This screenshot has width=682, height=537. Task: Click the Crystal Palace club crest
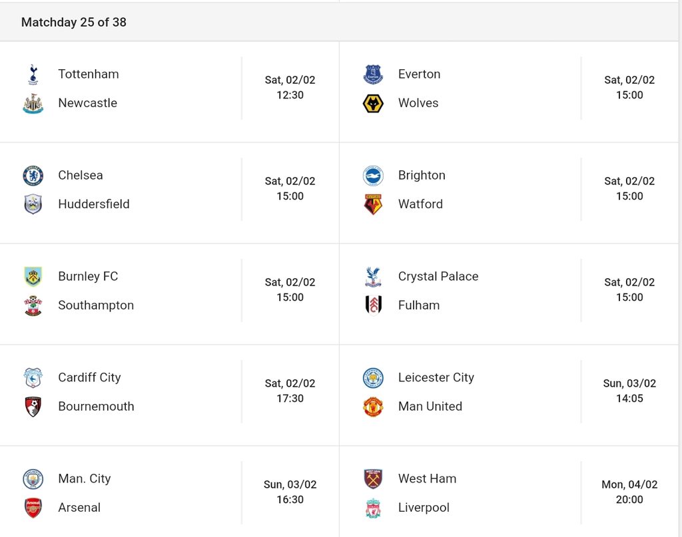pos(373,277)
